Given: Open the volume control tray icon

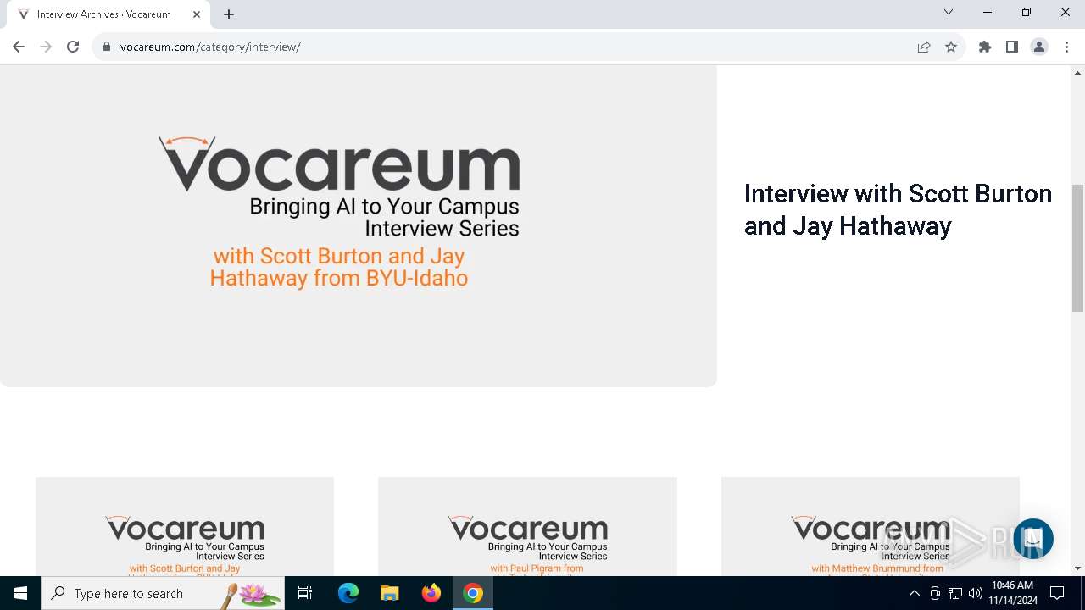Looking at the screenshot, I should 976,593.
